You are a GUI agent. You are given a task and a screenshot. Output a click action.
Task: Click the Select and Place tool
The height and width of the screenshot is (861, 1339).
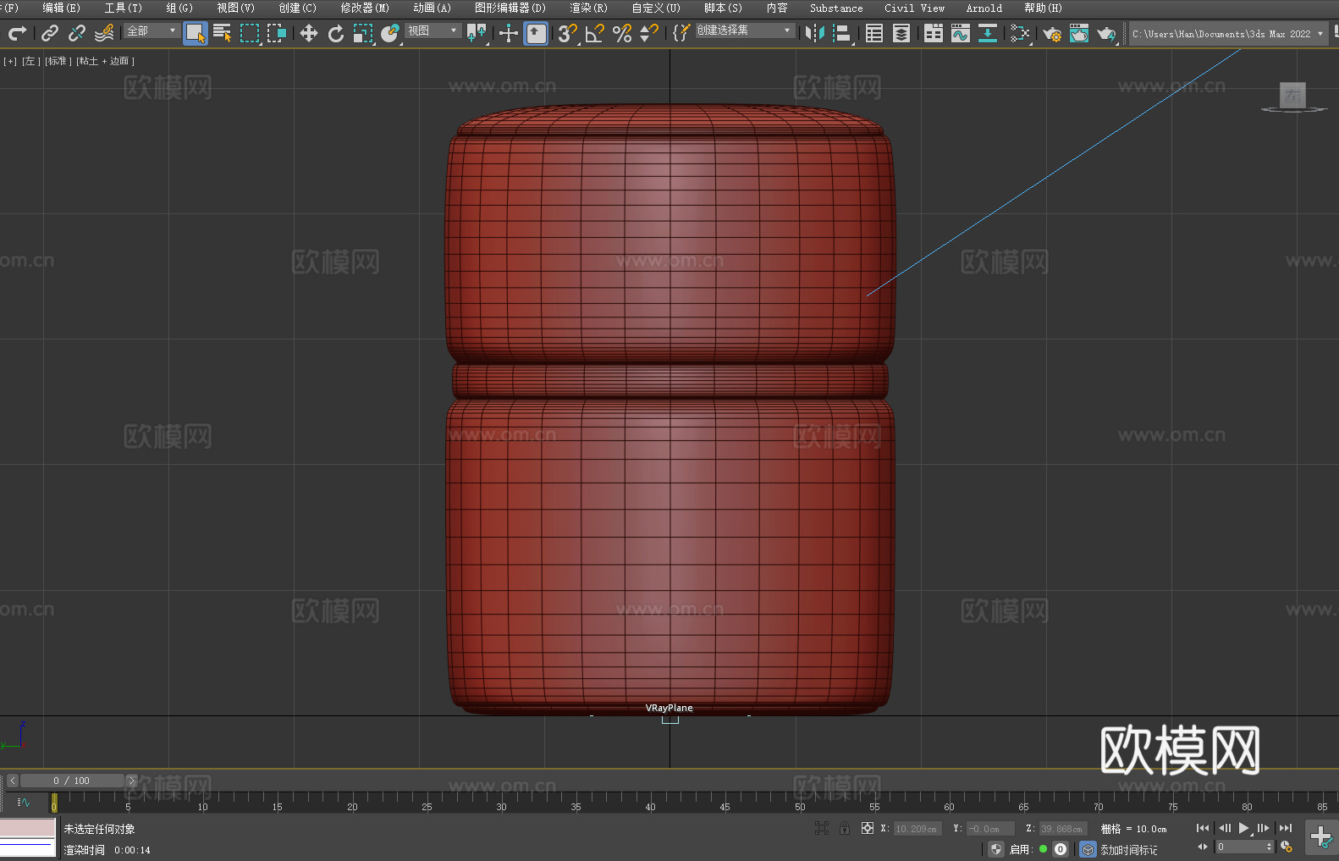coord(390,33)
